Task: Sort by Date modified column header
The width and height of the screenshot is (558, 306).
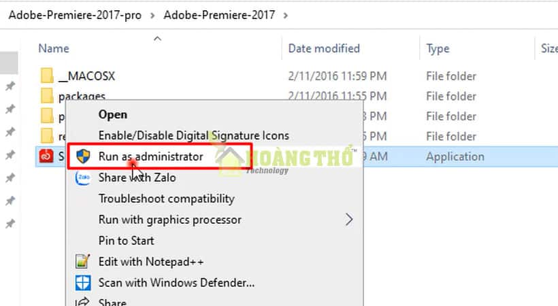Action: [x=324, y=48]
